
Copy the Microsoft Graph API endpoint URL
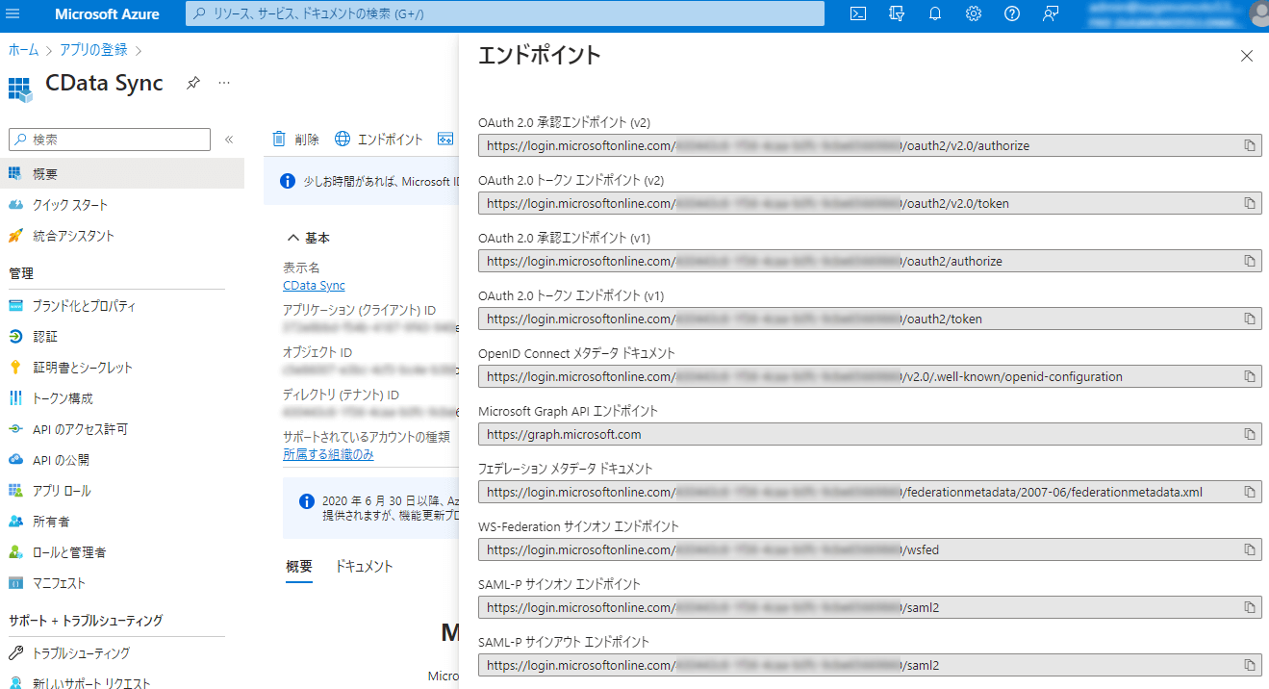1250,434
